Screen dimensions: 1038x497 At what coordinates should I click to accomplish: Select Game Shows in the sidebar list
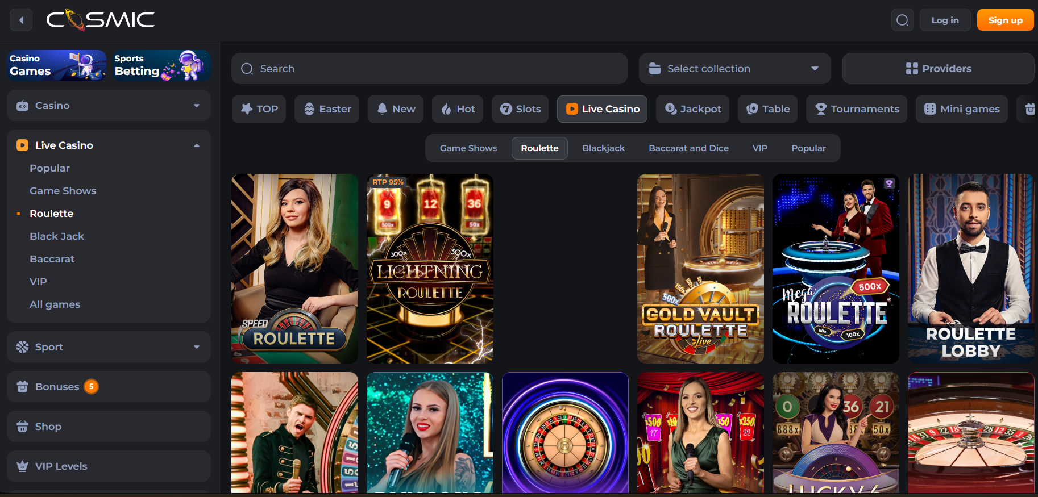click(x=63, y=191)
